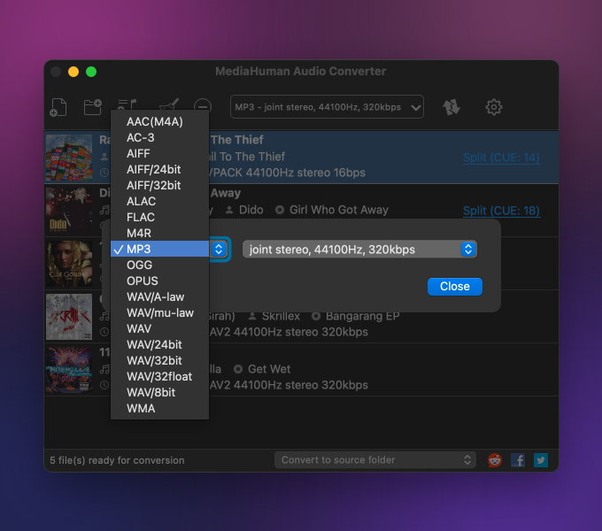Click the Split (CUE: 14) link

click(501, 158)
